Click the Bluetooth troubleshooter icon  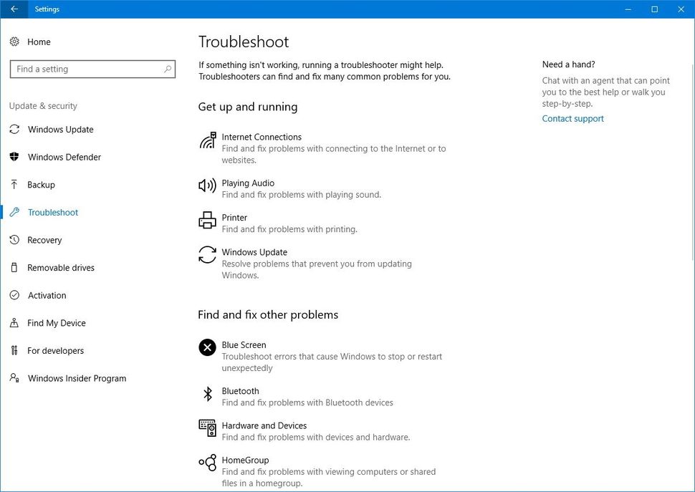pyautogui.click(x=207, y=394)
